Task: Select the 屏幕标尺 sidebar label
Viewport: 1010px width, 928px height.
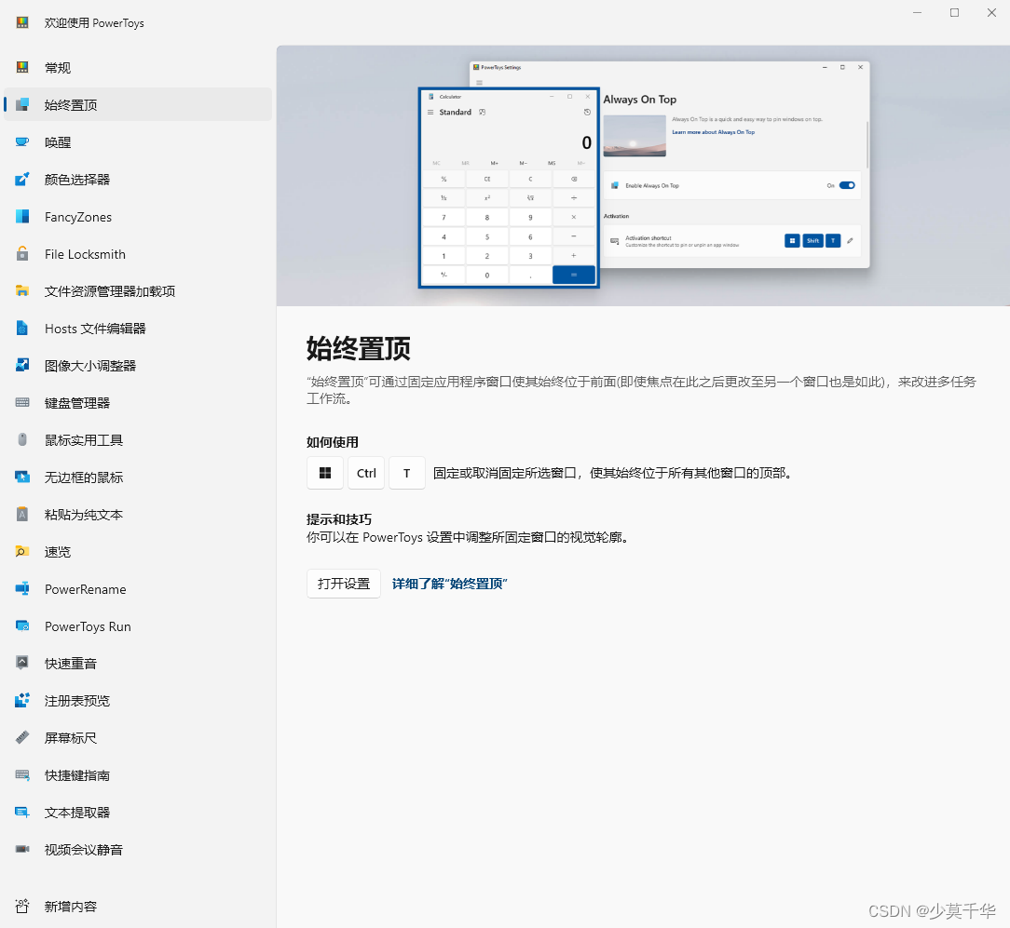Action: pos(71,738)
